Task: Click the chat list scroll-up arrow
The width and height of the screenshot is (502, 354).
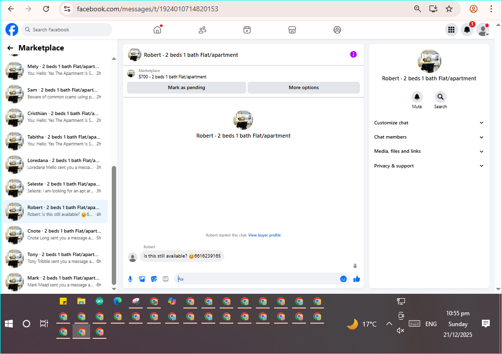Action: [x=114, y=59]
